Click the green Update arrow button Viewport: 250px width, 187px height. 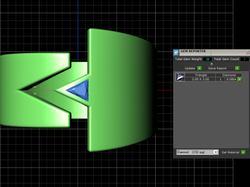tap(199, 69)
